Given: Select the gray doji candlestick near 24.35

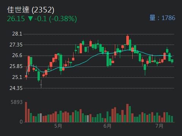Looking at the screenshot, I should 41,84.
